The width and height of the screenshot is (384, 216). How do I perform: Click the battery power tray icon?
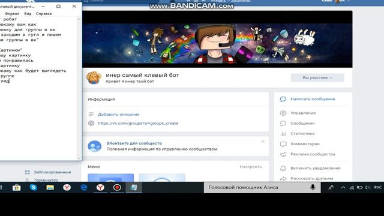pos(359,188)
